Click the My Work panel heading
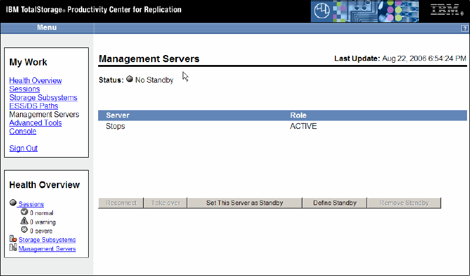 point(28,62)
